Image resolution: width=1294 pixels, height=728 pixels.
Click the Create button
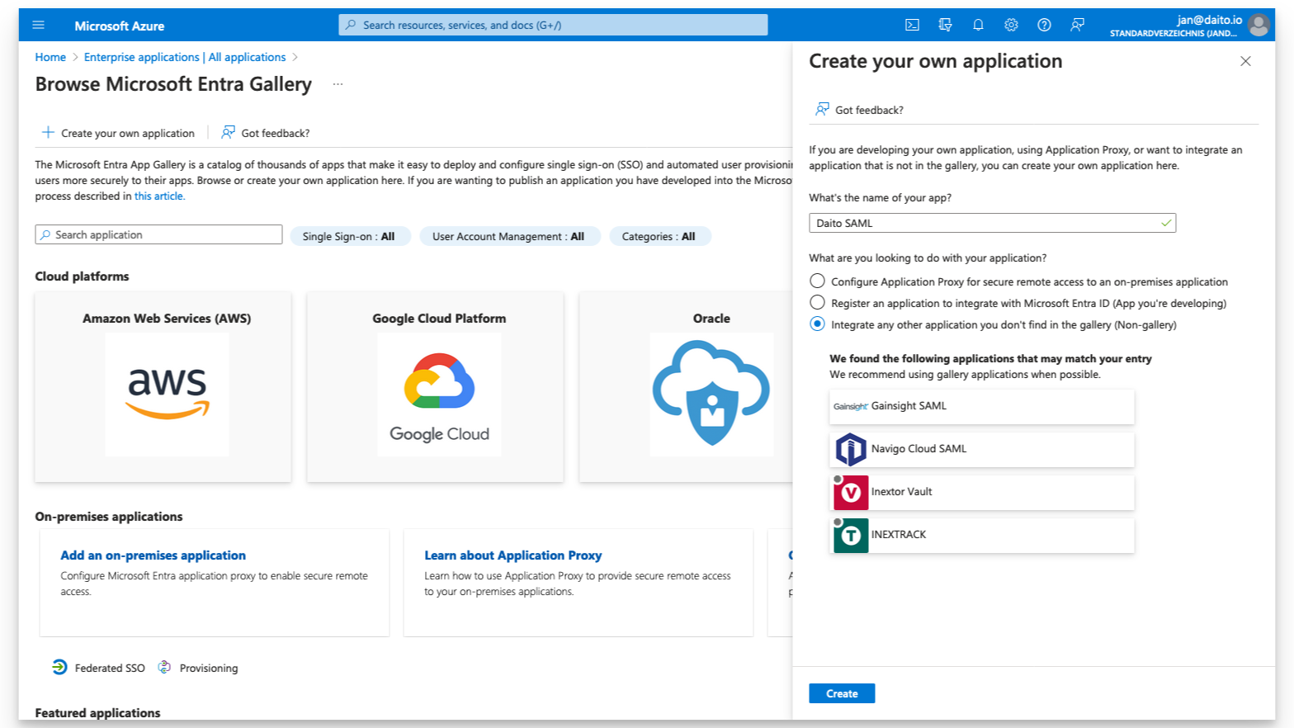click(x=842, y=693)
